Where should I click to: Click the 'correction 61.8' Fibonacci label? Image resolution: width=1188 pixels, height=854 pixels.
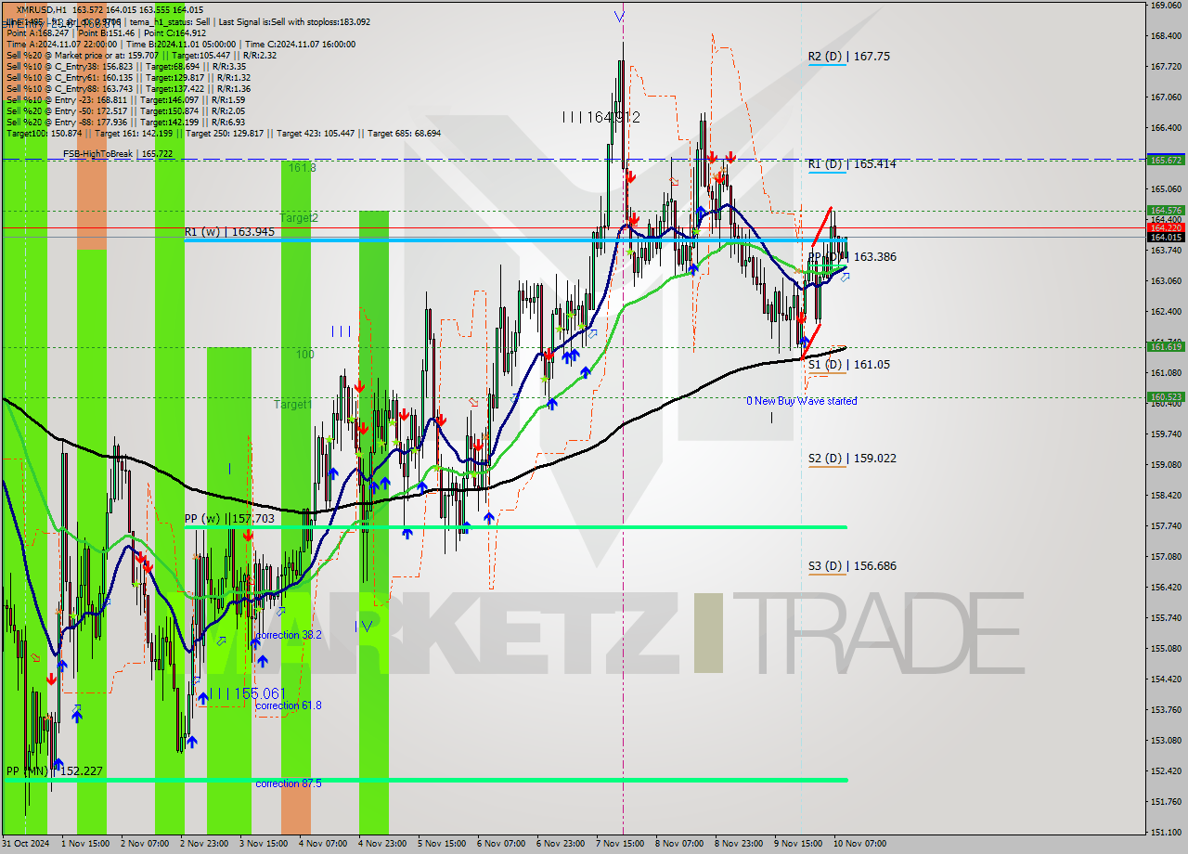[289, 705]
